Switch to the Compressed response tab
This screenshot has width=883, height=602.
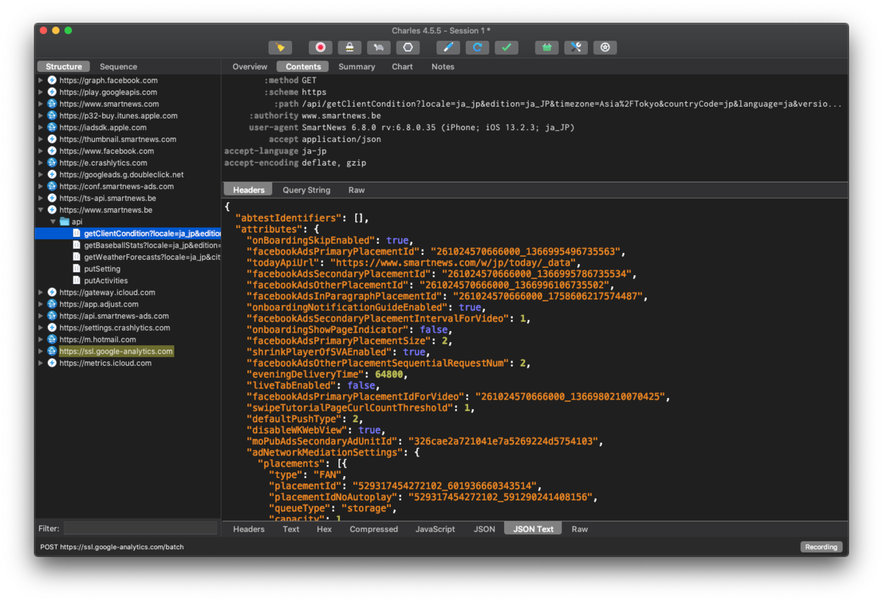pyautogui.click(x=374, y=529)
